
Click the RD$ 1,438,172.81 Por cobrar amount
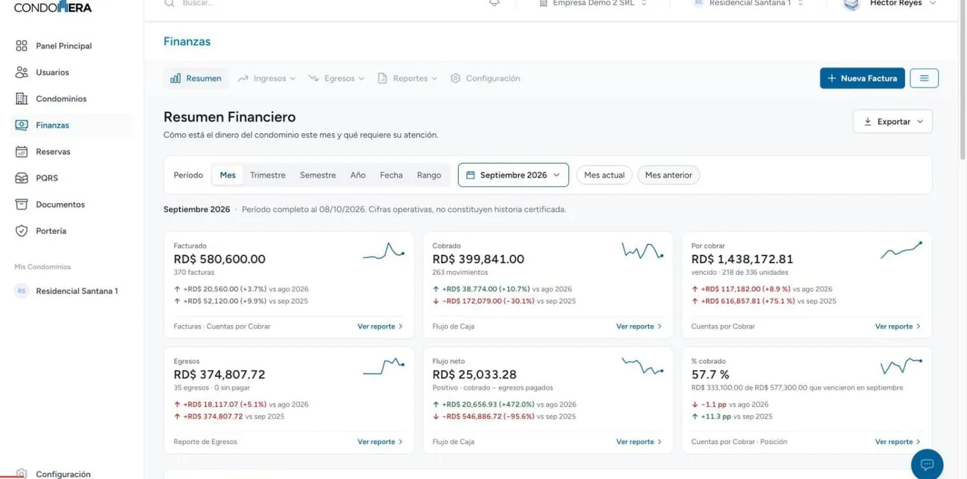[x=743, y=260]
